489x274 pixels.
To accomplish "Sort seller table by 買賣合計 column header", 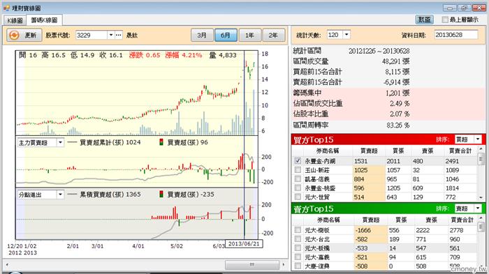I will tap(462, 220).
